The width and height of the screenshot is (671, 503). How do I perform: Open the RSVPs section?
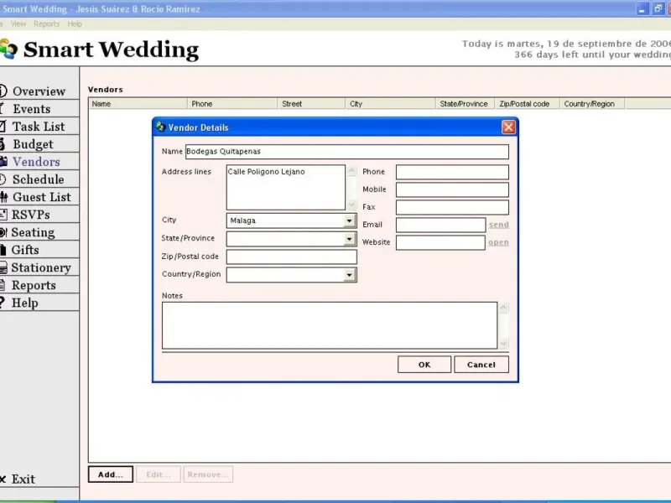coord(30,215)
